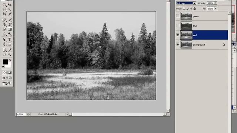237x133 pixels.
Task: Show the blue layer
Action: [x=178, y=25]
